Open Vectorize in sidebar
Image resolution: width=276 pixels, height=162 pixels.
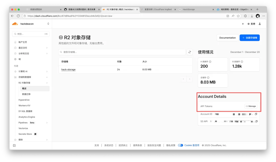point(23,128)
